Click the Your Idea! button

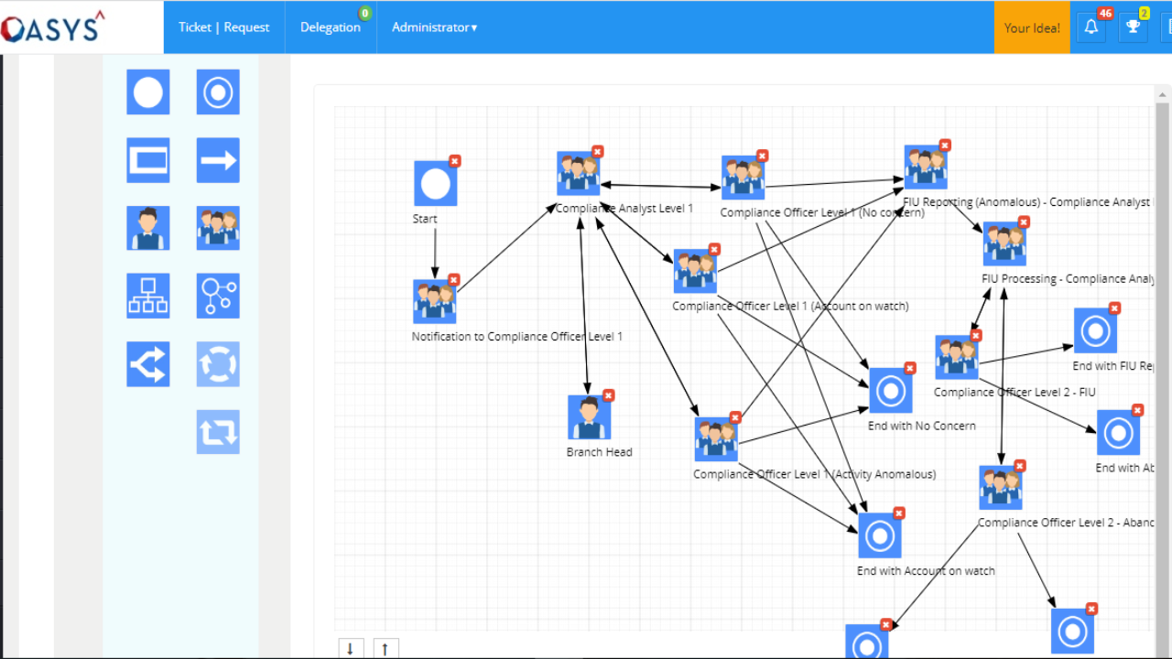tap(1032, 27)
